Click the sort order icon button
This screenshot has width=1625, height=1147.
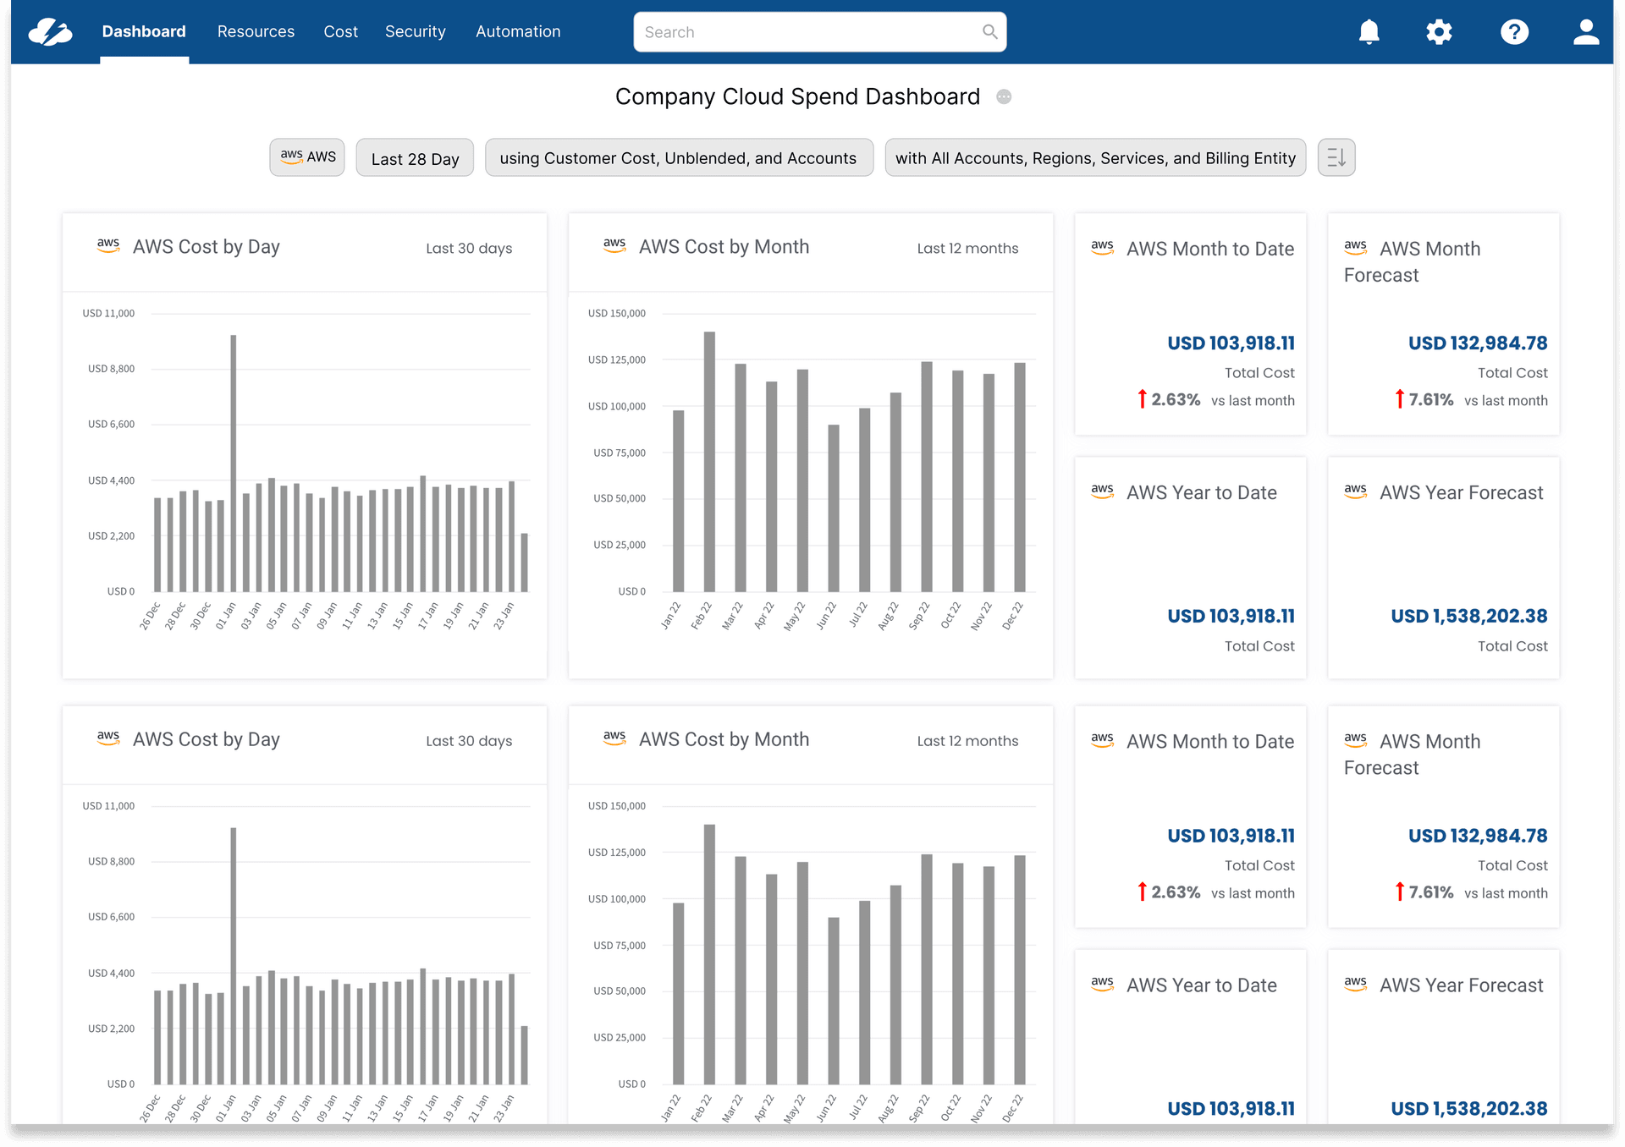(x=1336, y=157)
